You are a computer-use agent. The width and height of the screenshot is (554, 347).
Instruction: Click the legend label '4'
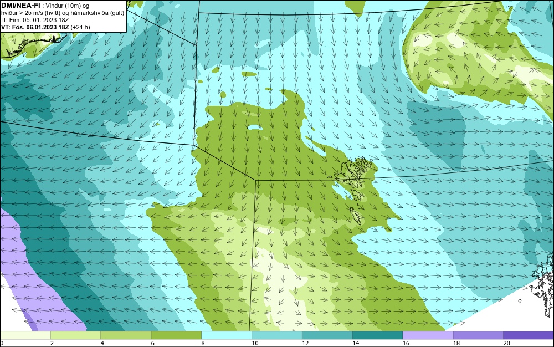coord(102,343)
